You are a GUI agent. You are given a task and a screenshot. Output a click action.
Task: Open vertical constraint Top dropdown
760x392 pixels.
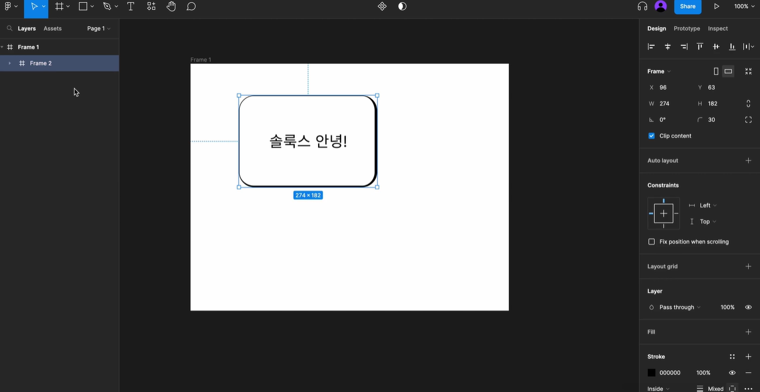point(708,222)
